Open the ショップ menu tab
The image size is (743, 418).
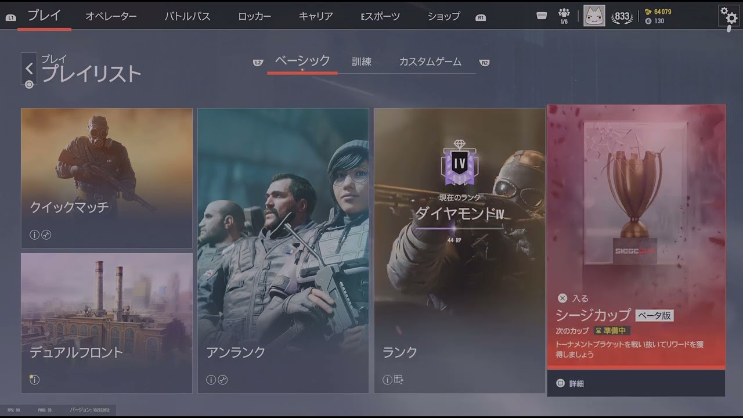tap(443, 16)
